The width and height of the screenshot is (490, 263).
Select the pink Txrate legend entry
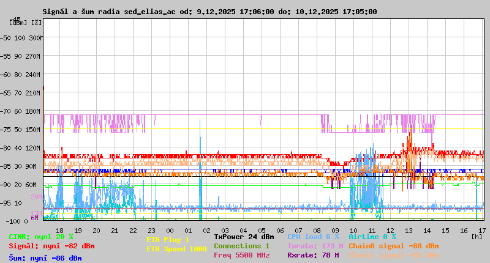click(315, 246)
